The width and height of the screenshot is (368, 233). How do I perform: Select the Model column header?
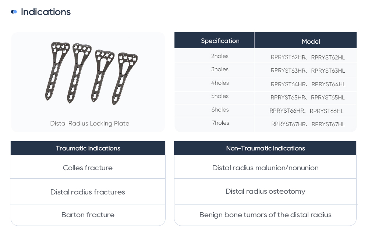[x=311, y=41]
